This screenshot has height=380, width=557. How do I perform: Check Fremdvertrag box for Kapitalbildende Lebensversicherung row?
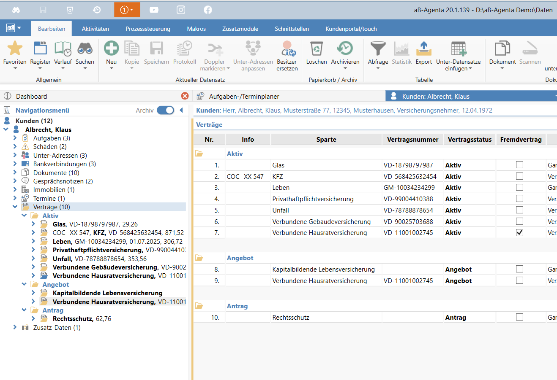[x=519, y=269]
